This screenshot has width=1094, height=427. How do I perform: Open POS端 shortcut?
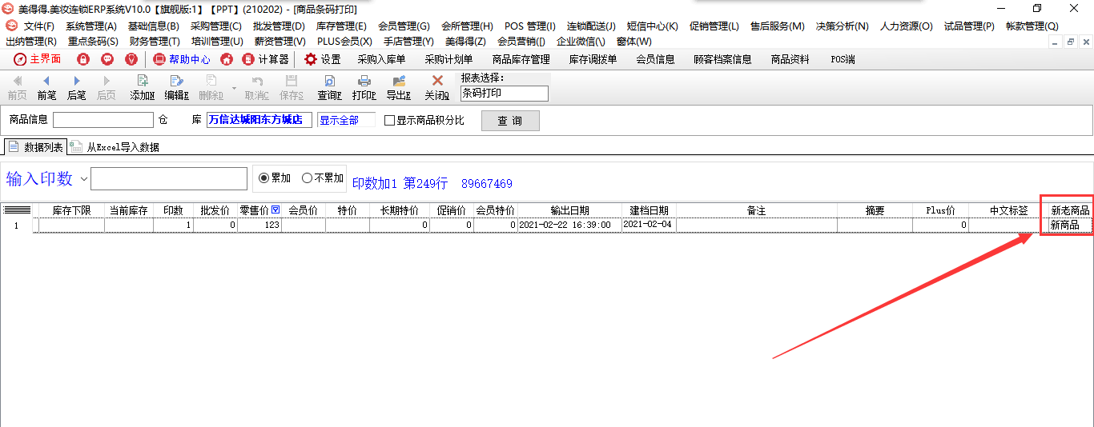click(843, 59)
